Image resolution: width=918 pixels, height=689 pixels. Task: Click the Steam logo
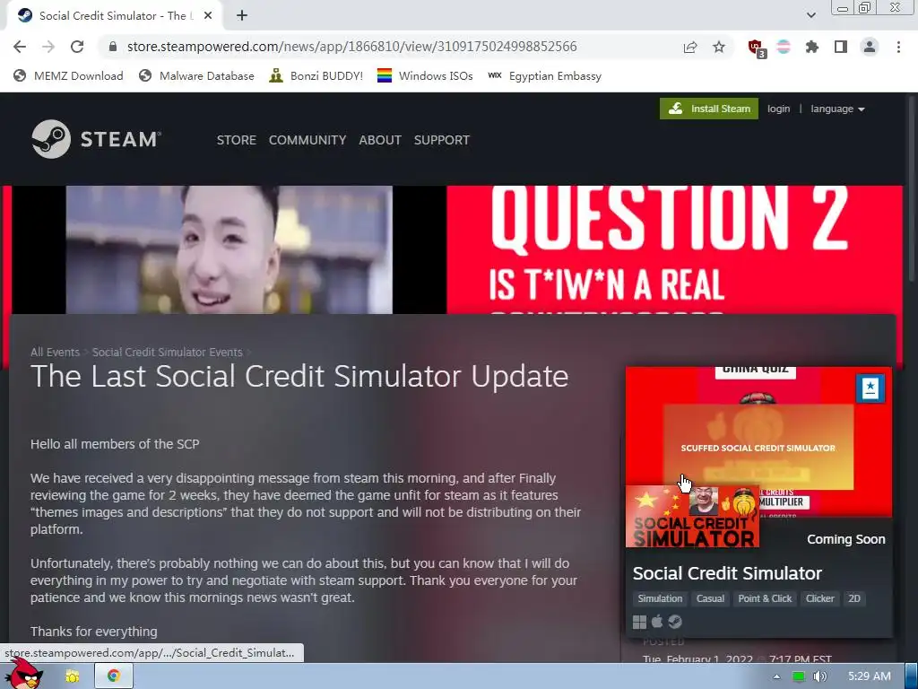click(x=97, y=139)
